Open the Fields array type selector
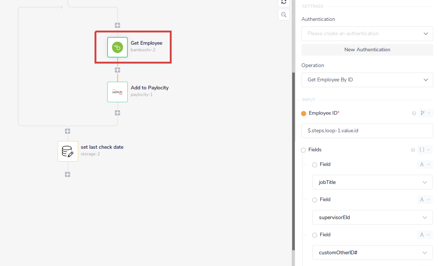Screen dimensions: 438x266 click(x=424, y=150)
